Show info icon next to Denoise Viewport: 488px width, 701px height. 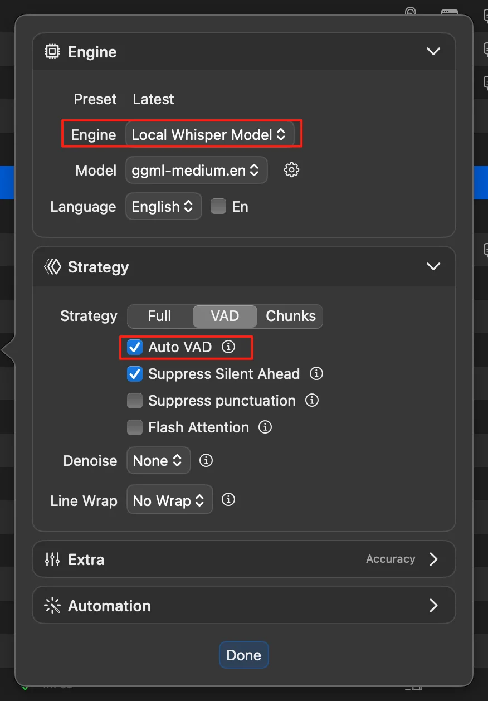pos(206,460)
